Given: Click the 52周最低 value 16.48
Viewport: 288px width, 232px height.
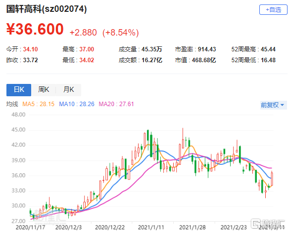Looking at the screenshot, I should pos(268,60).
